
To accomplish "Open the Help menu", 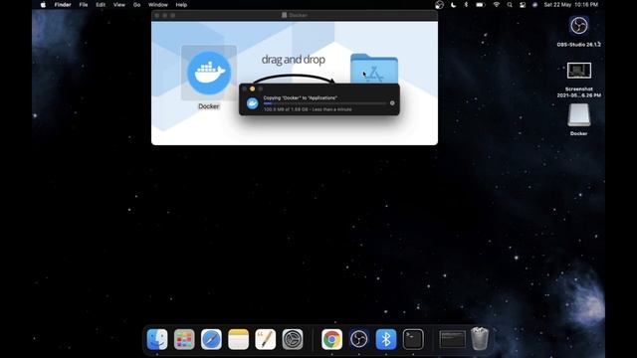I will click(181, 5).
